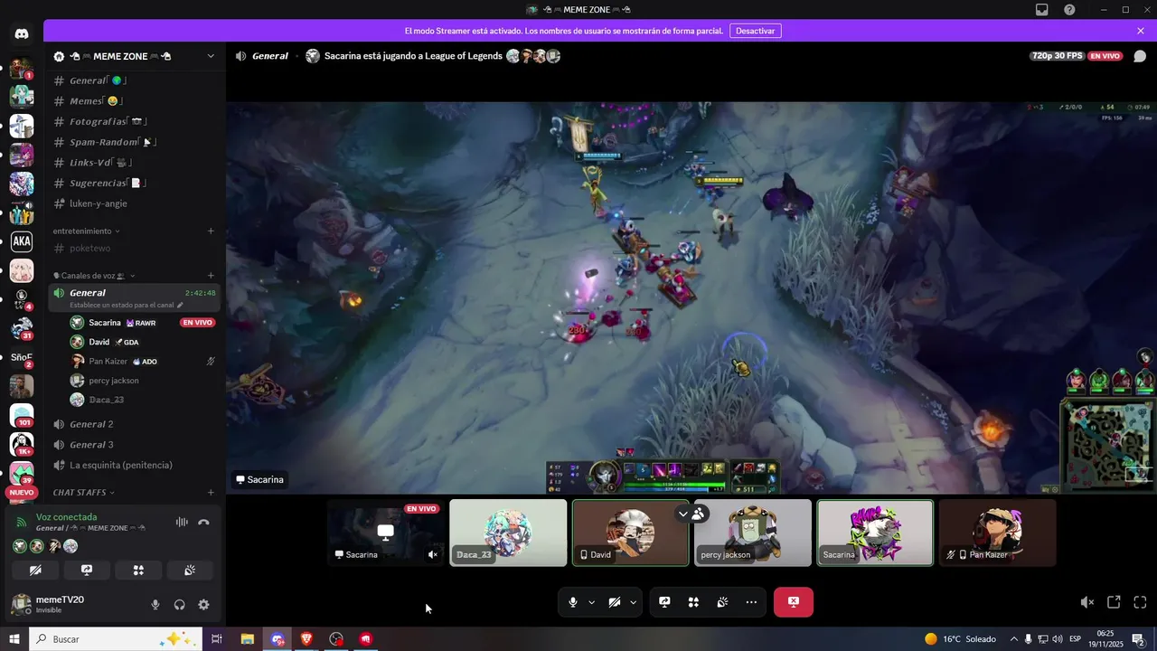
Task: Open luken-y-angie channel
Action: (134, 203)
